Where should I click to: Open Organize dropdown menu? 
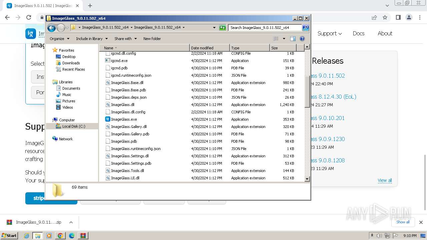(x=59, y=39)
